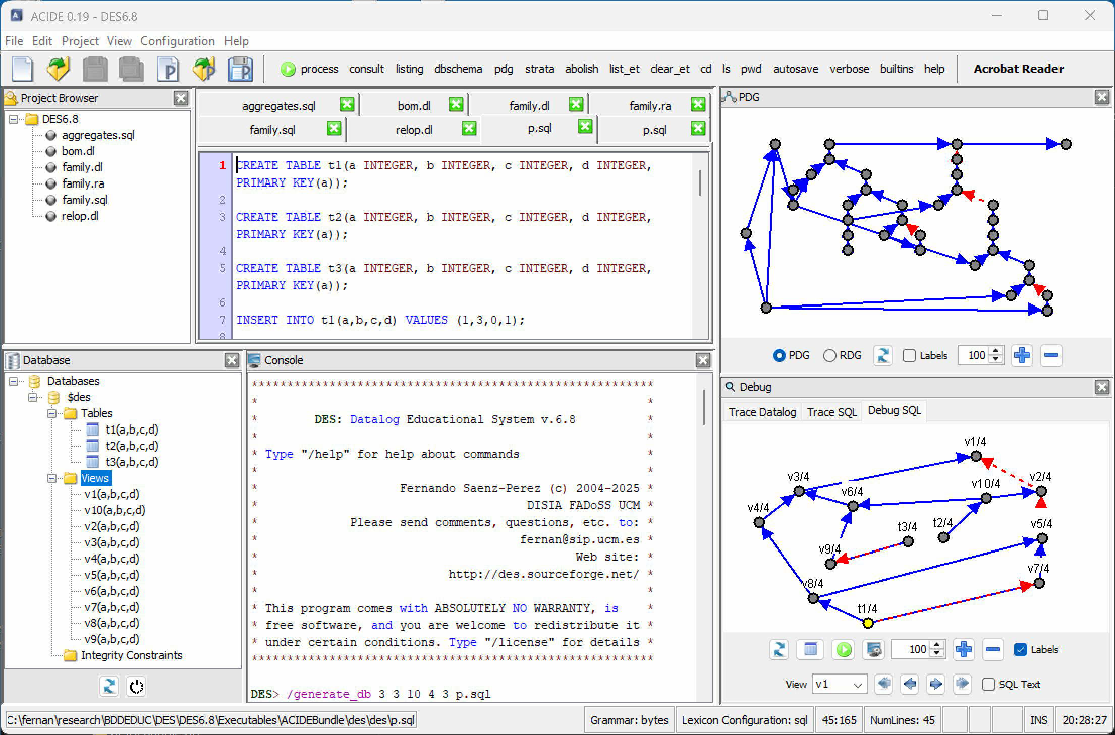Viewport: 1115px width, 735px height.
Task: Open the View v1 dropdown
Action: coord(840,684)
